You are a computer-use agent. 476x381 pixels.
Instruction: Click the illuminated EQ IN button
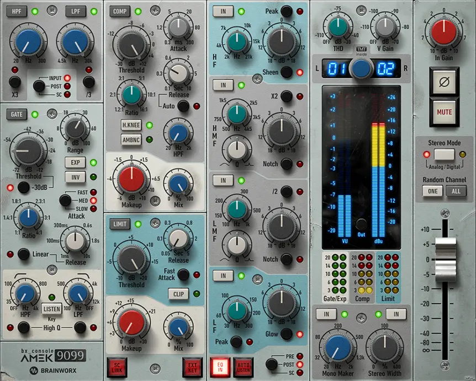tap(220, 367)
